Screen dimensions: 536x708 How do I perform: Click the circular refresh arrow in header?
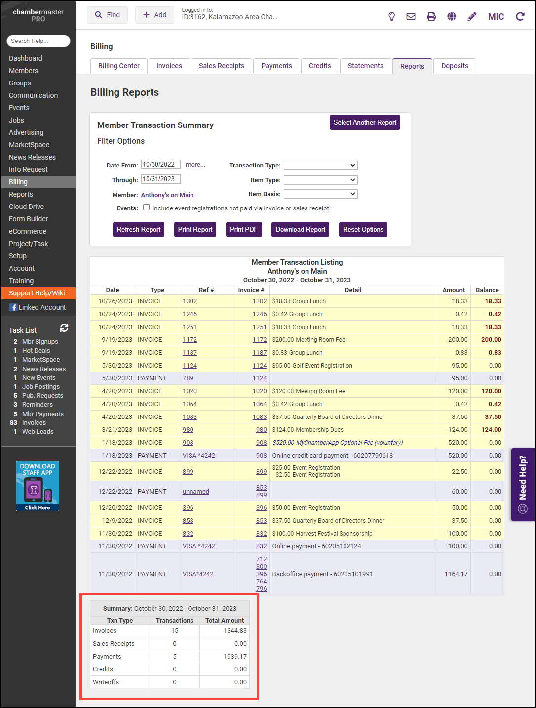point(520,16)
